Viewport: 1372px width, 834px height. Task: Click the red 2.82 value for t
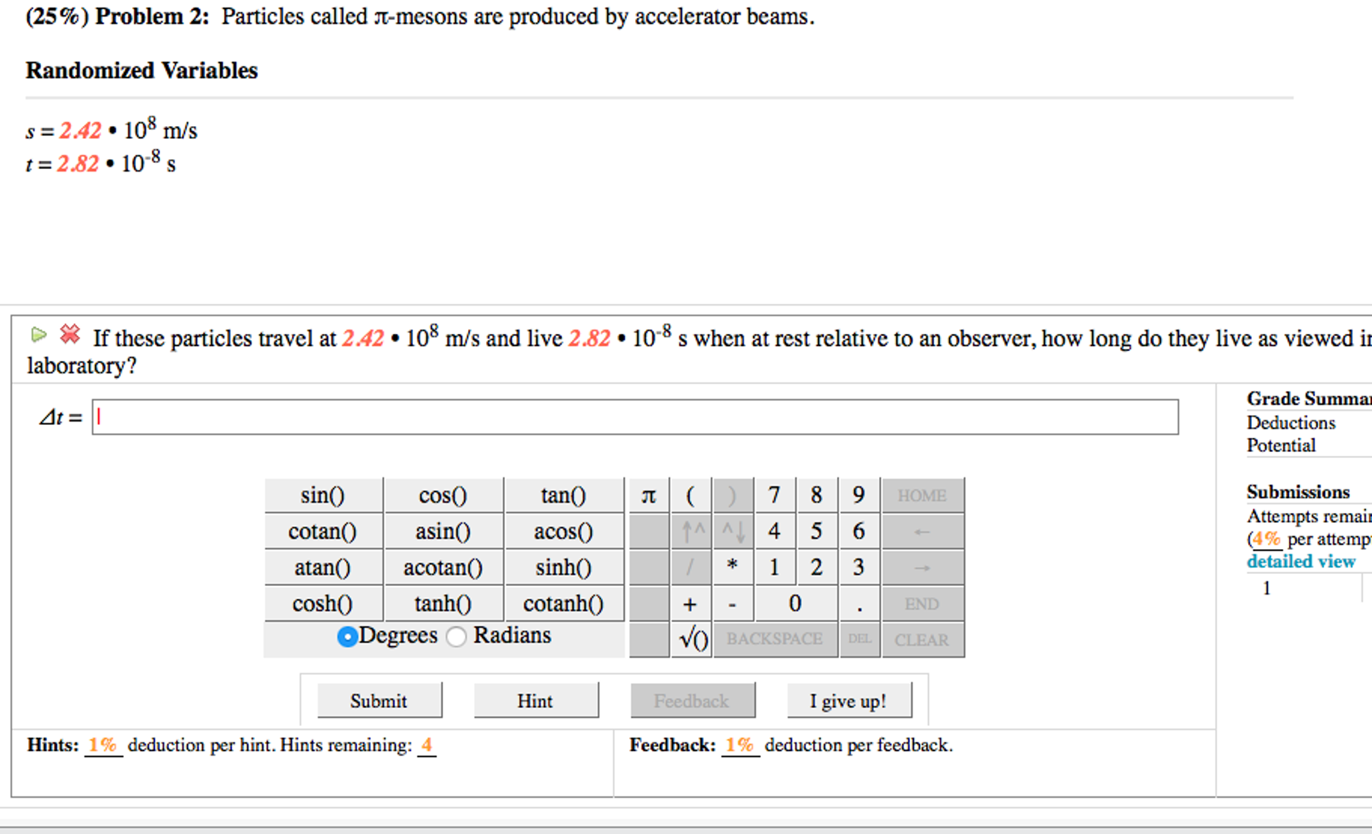(78, 164)
